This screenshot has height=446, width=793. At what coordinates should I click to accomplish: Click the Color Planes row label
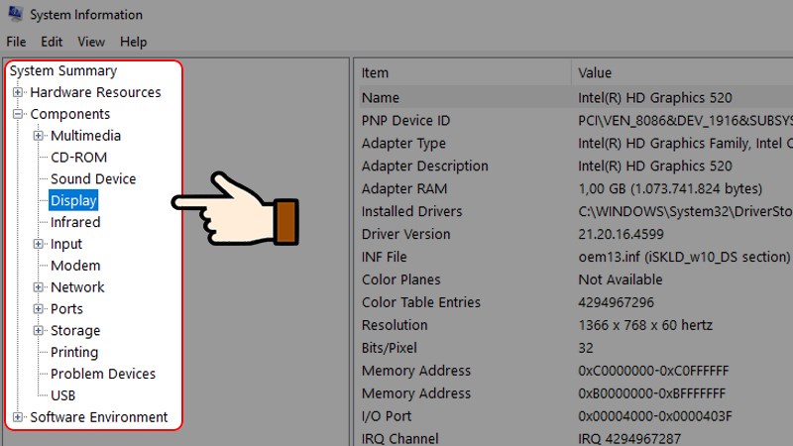401,279
